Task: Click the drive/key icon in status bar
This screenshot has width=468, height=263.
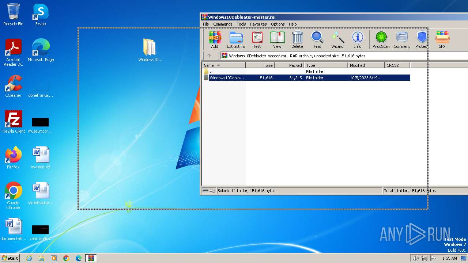Action: [209, 191]
